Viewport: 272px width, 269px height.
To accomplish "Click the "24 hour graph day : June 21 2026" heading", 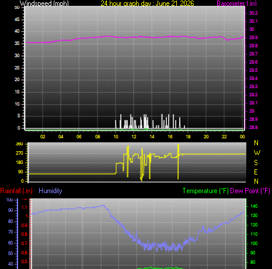I will 147,3.
